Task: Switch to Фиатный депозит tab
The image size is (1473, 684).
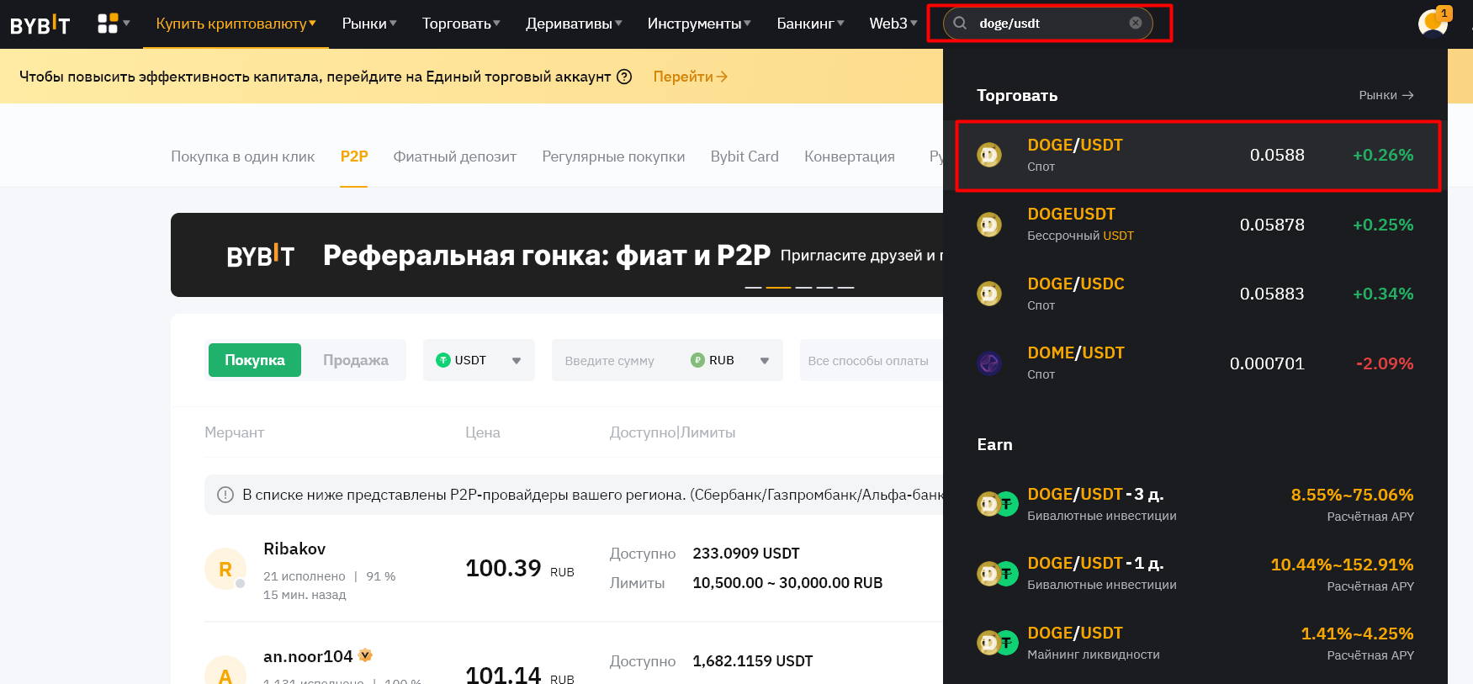Action: pos(455,156)
